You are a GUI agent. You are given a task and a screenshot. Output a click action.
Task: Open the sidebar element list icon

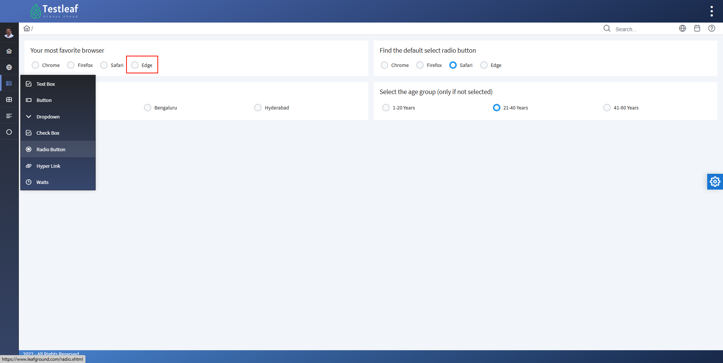[x=9, y=84]
